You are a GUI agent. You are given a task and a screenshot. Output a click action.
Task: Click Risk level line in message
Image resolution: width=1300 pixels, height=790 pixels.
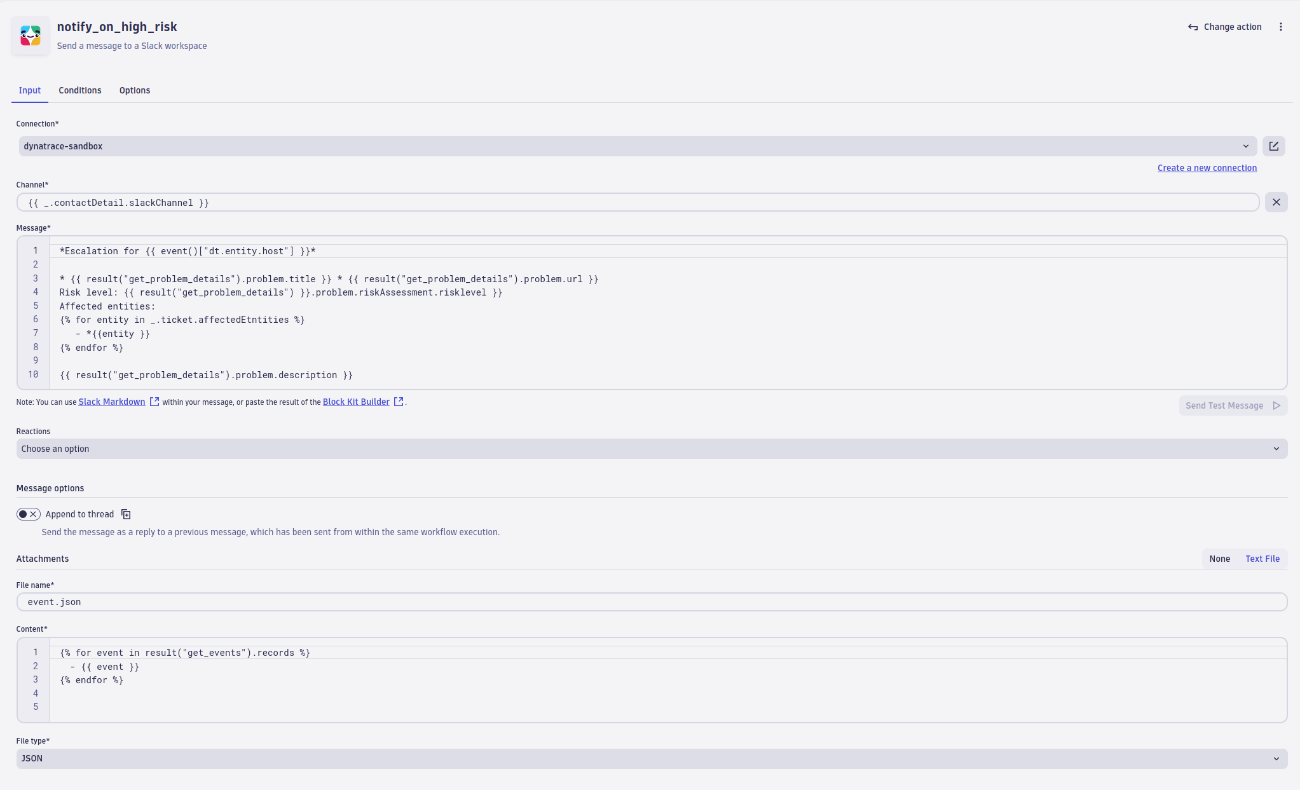coord(280,292)
